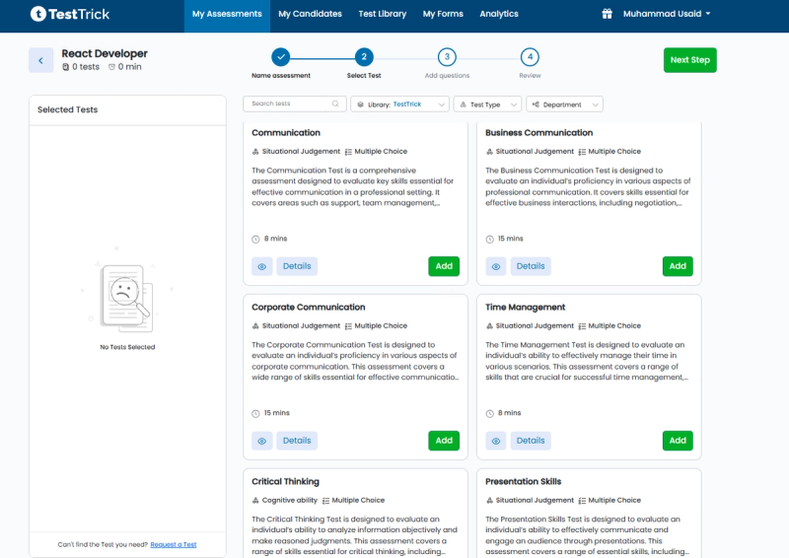
Task: Open Details for Time Management test
Action: 531,441
